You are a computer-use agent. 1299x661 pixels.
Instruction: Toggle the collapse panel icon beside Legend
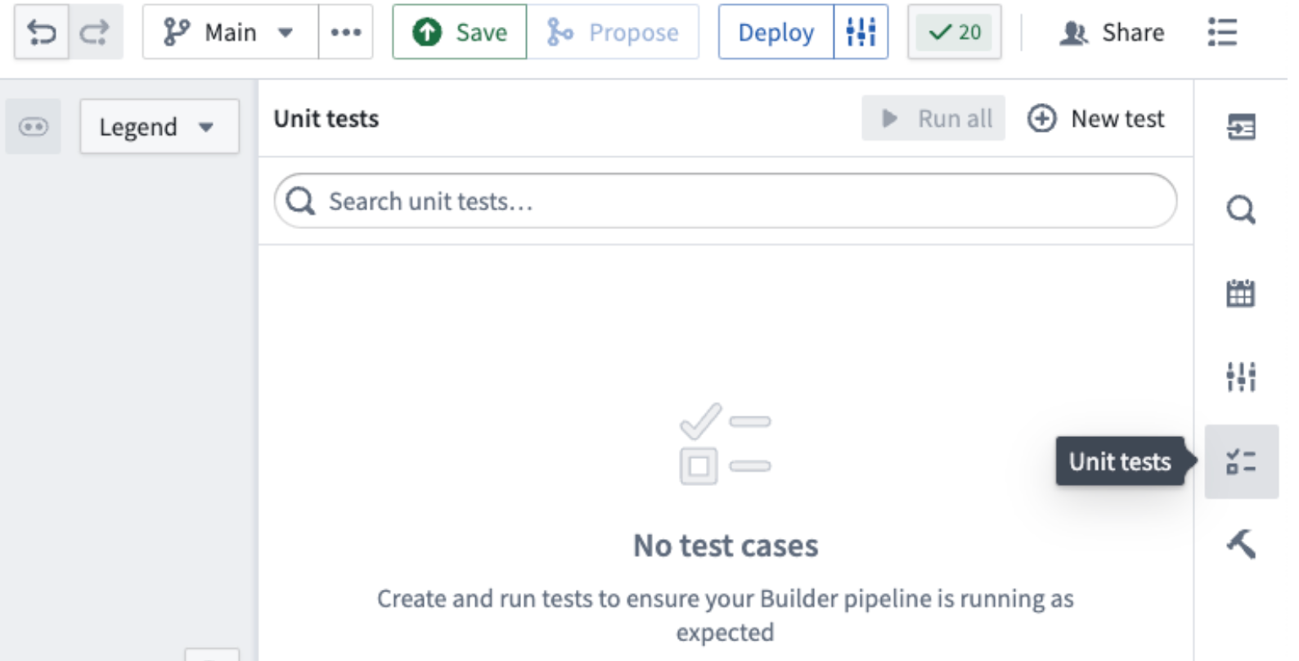pyautogui.click(x=34, y=127)
